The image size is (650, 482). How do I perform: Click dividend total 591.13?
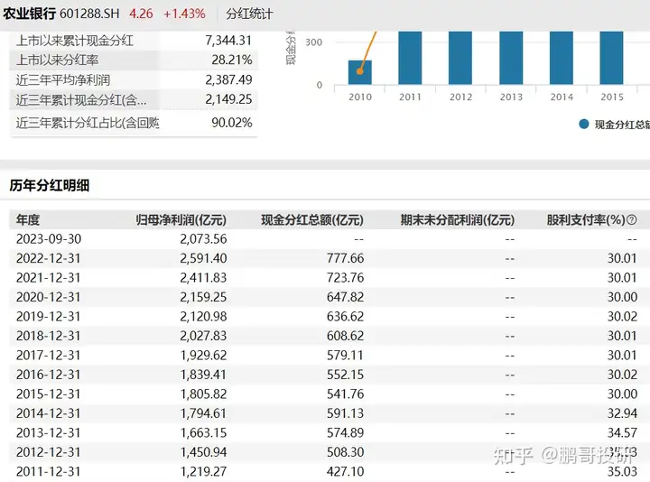point(345,413)
